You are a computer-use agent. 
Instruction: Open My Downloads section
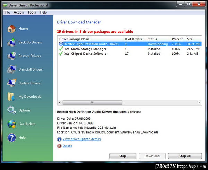(x=30, y=96)
